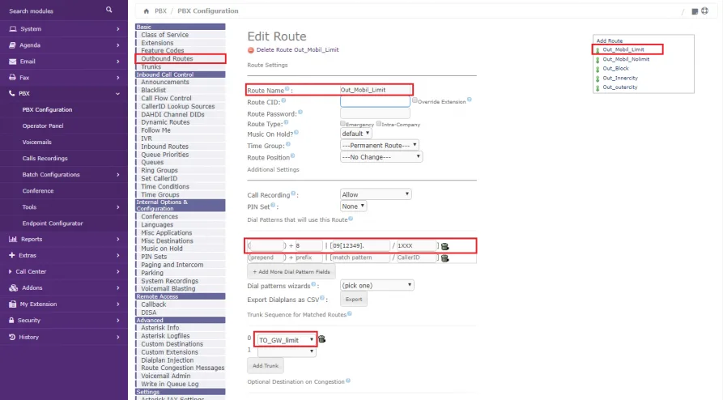
Task: Click the home icon in breadcrumb
Action: 147,11
